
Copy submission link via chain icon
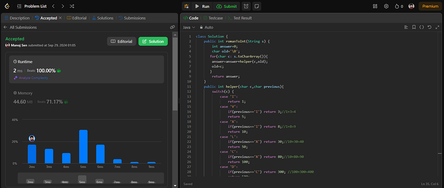coord(172,27)
